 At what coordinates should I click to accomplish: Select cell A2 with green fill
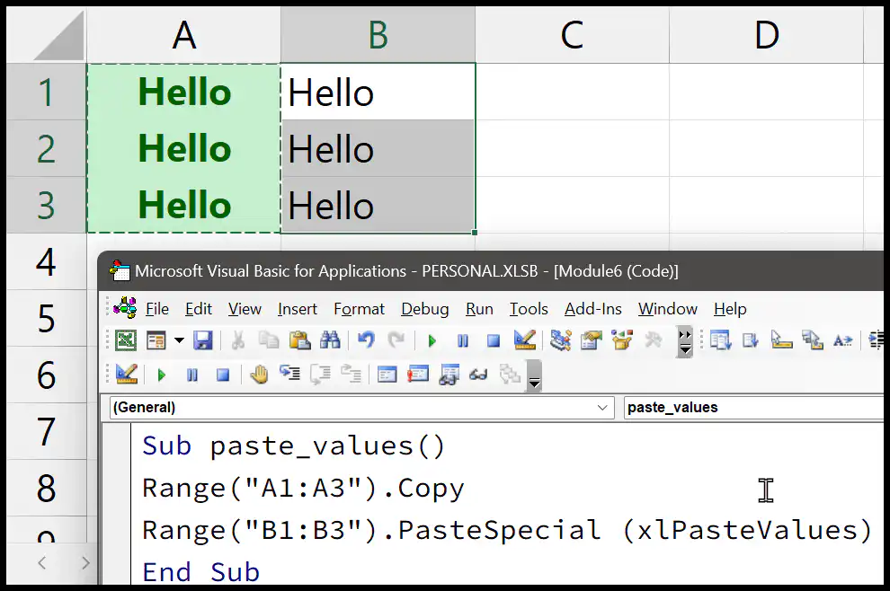click(x=184, y=148)
